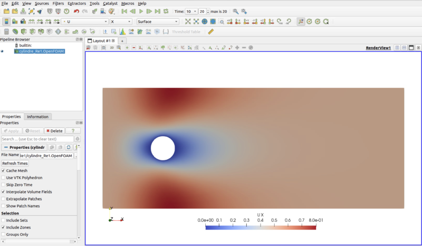Play the animation
Image resolution: width=422 pixels, height=246 pixels.
[141, 11]
